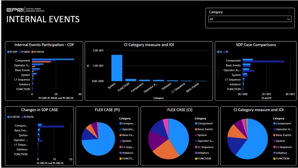Collapse the Category slicer header chevron
Viewport: 298px width, 168px height.
pyautogui.click(x=289, y=12)
